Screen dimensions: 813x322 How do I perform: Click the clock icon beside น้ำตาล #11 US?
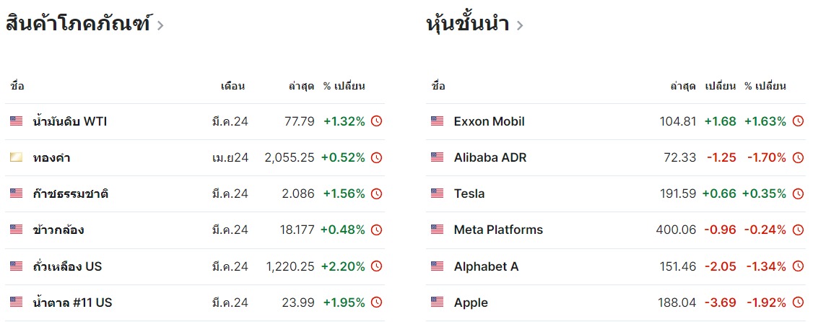[377, 303]
